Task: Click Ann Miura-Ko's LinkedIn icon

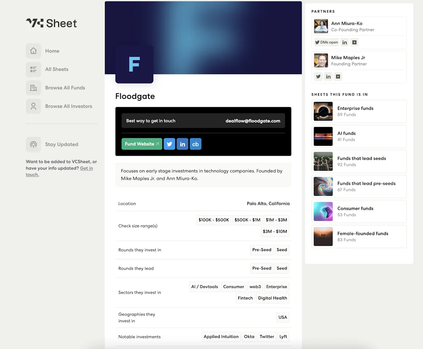Action: pyautogui.click(x=345, y=42)
